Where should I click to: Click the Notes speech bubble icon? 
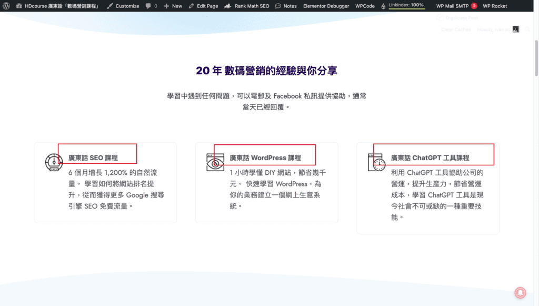(278, 6)
